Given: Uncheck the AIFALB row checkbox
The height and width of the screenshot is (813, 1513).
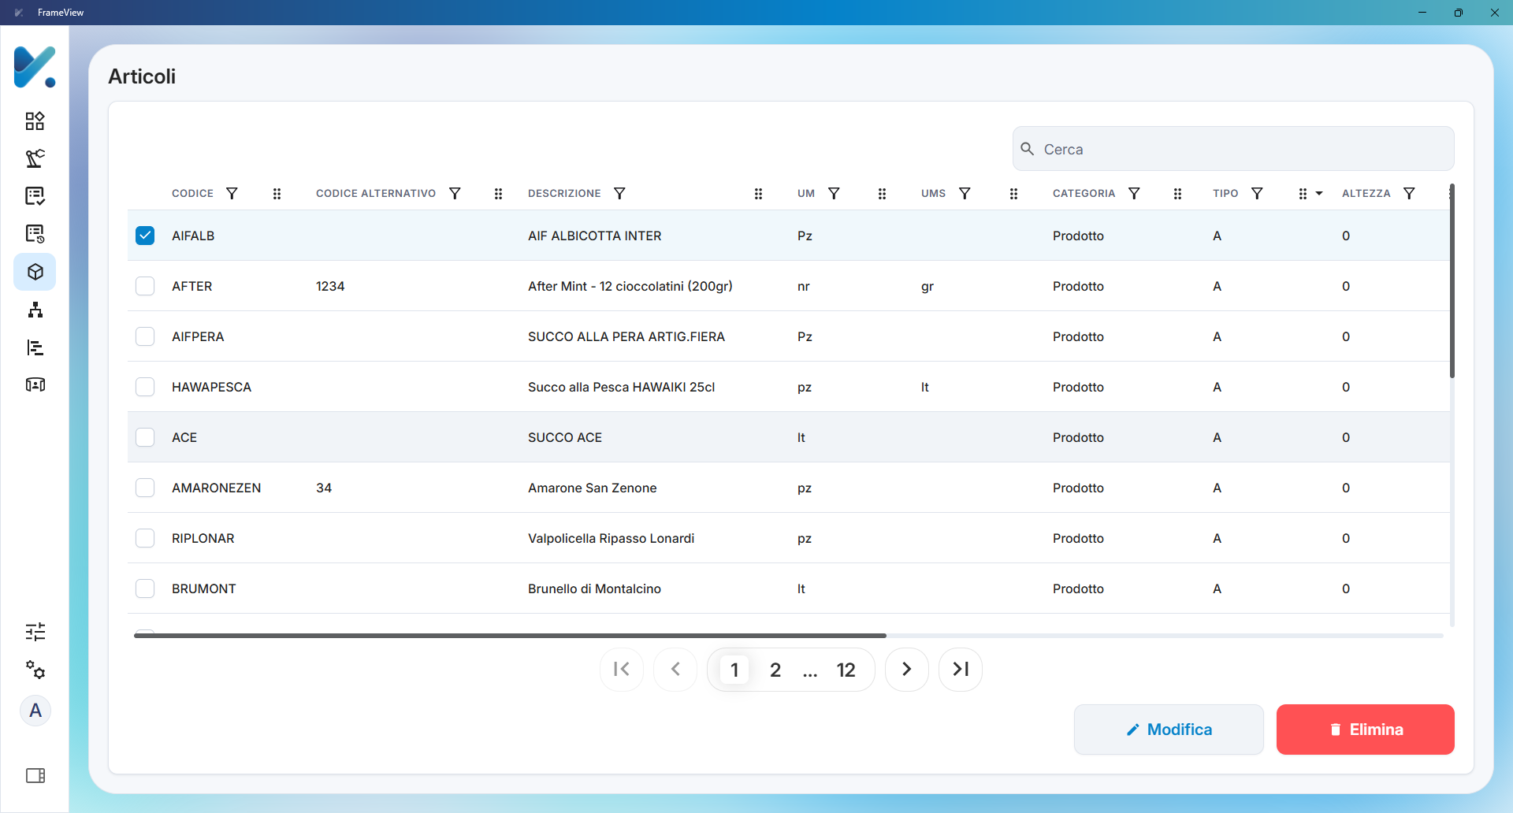Looking at the screenshot, I should 145,236.
